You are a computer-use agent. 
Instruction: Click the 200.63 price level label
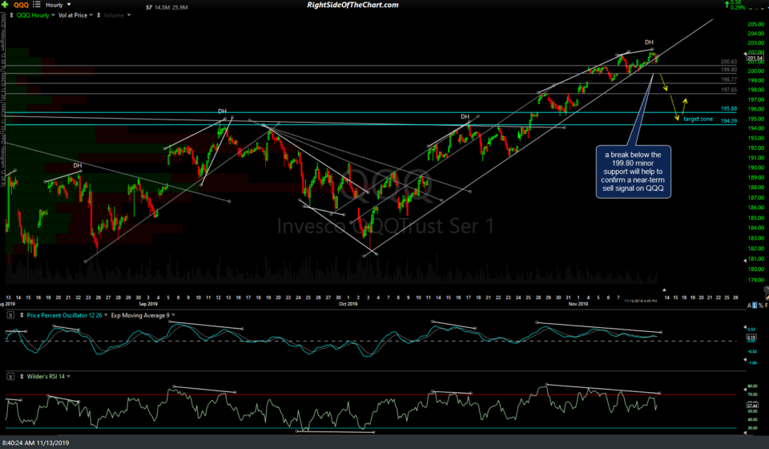(729, 62)
